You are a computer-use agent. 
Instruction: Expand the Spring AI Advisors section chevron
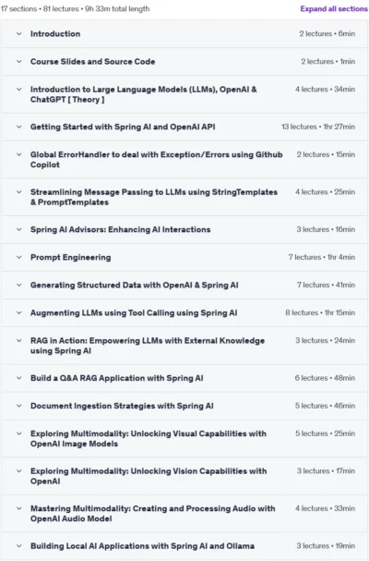click(x=19, y=229)
